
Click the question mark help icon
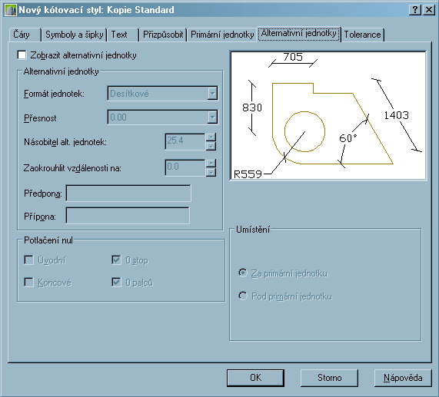pos(415,10)
